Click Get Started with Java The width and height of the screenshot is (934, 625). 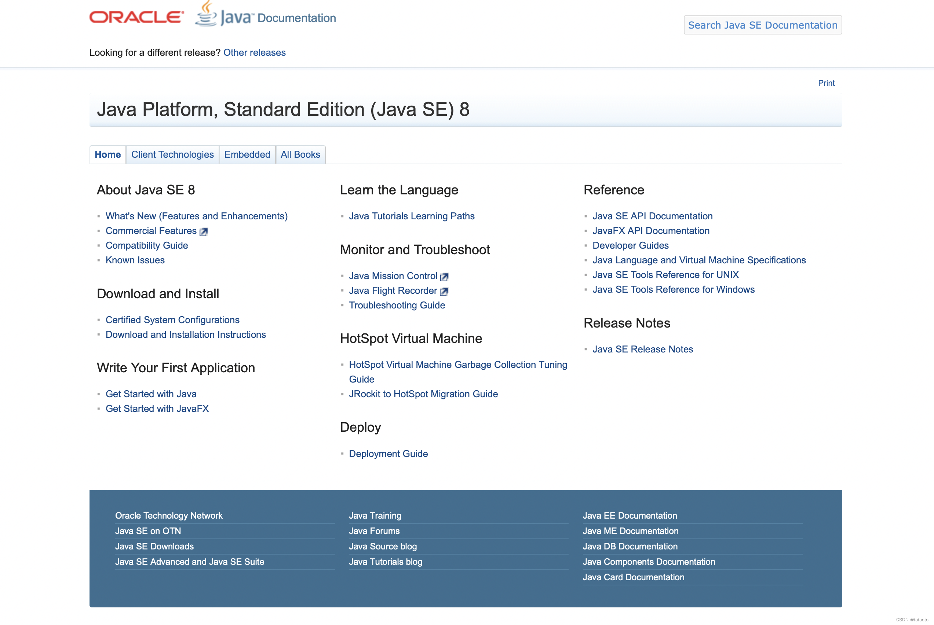151,394
